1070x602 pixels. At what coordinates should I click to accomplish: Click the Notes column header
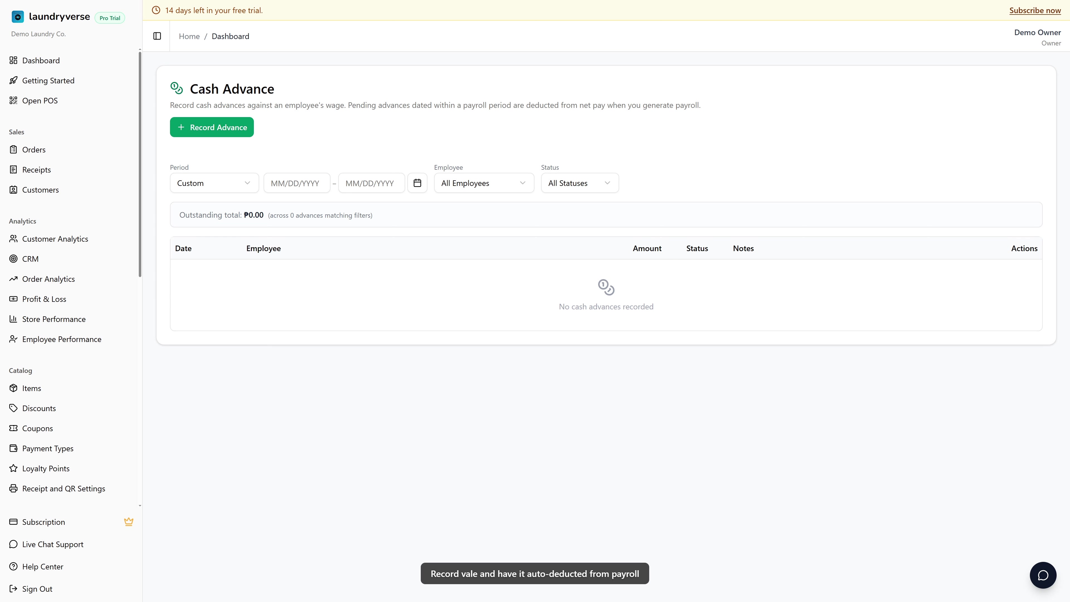(743, 248)
